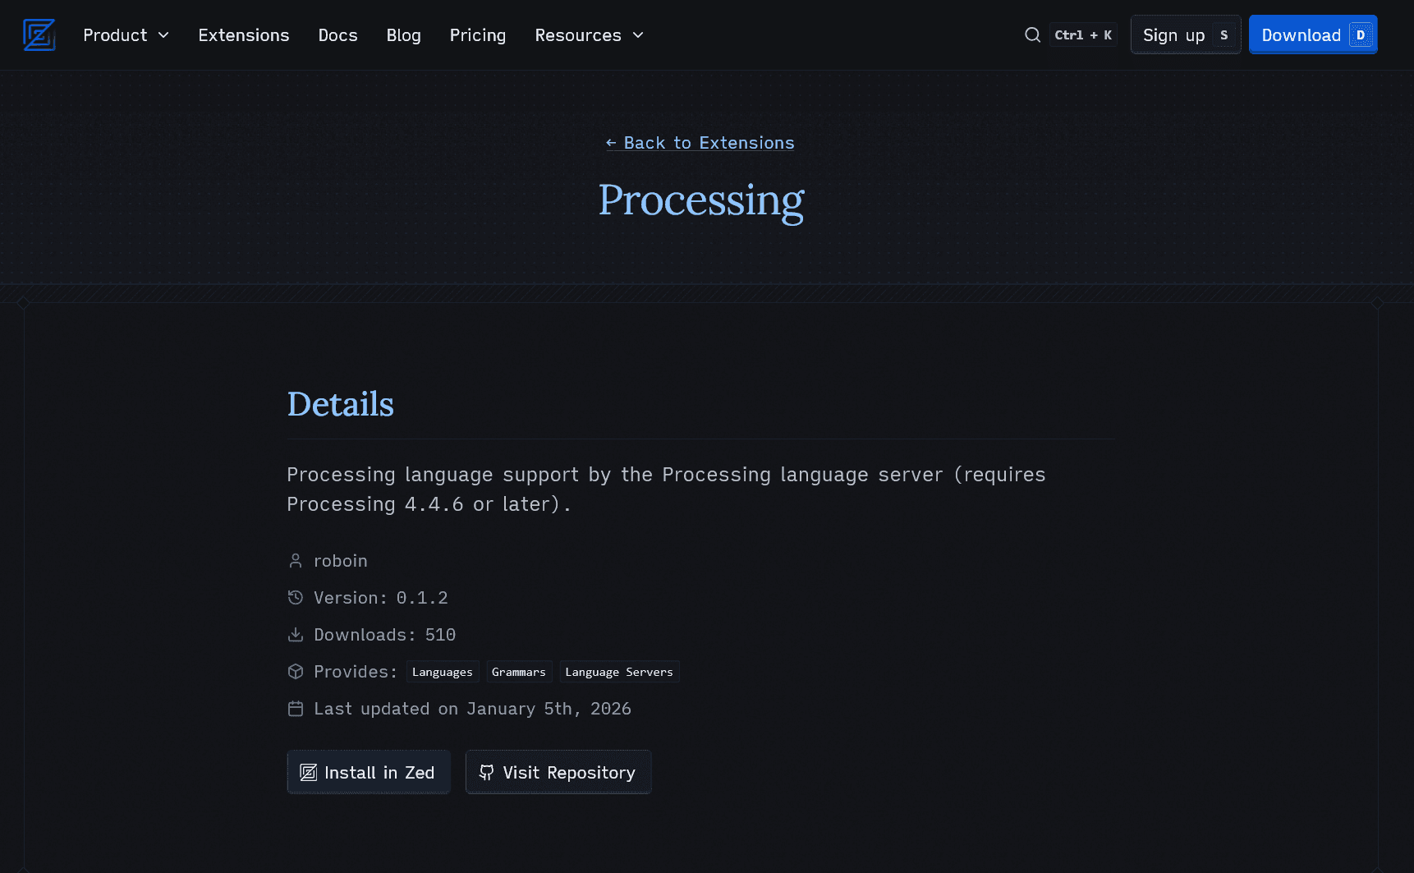1414x873 pixels.
Task: Click the Provides: label
Action: click(x=356, y=672)
